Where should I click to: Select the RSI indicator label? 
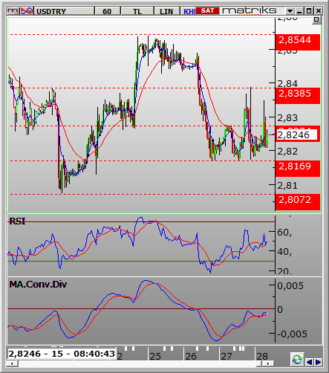(17, 221)
